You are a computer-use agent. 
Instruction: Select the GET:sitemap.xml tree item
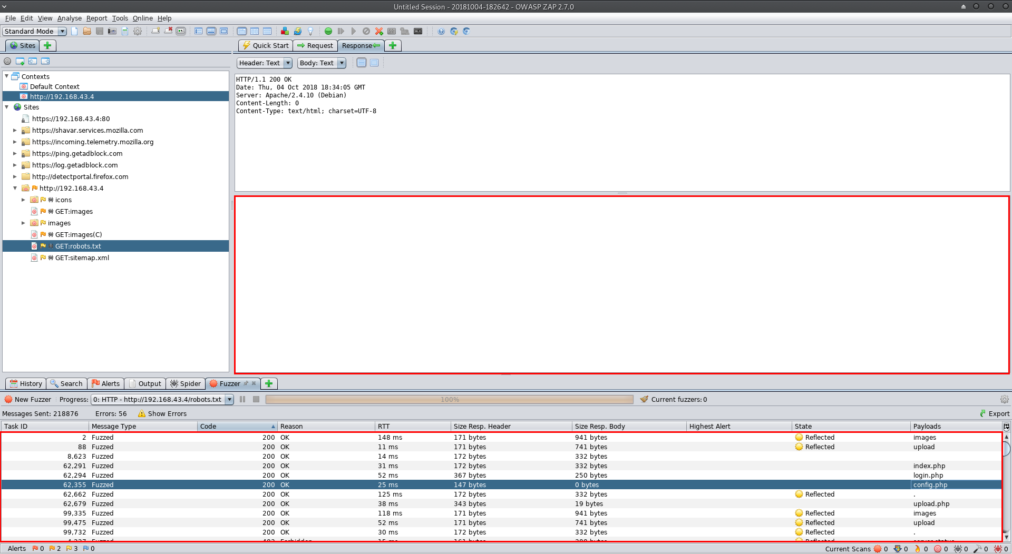point(82,258)
